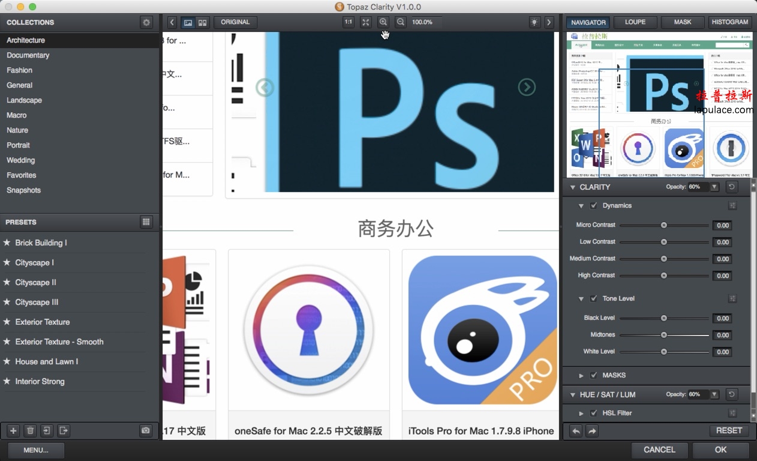
Task: Click the zoom in magnifier icon
Action: coord(383,22)
